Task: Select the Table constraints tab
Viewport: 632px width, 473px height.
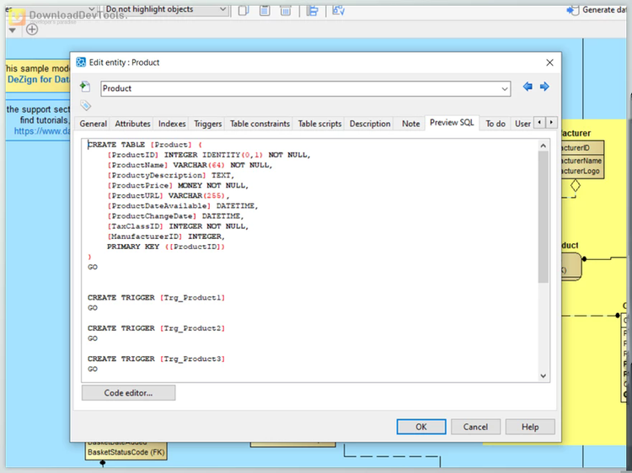Action: pyautogui.click(x=260, y=124)
